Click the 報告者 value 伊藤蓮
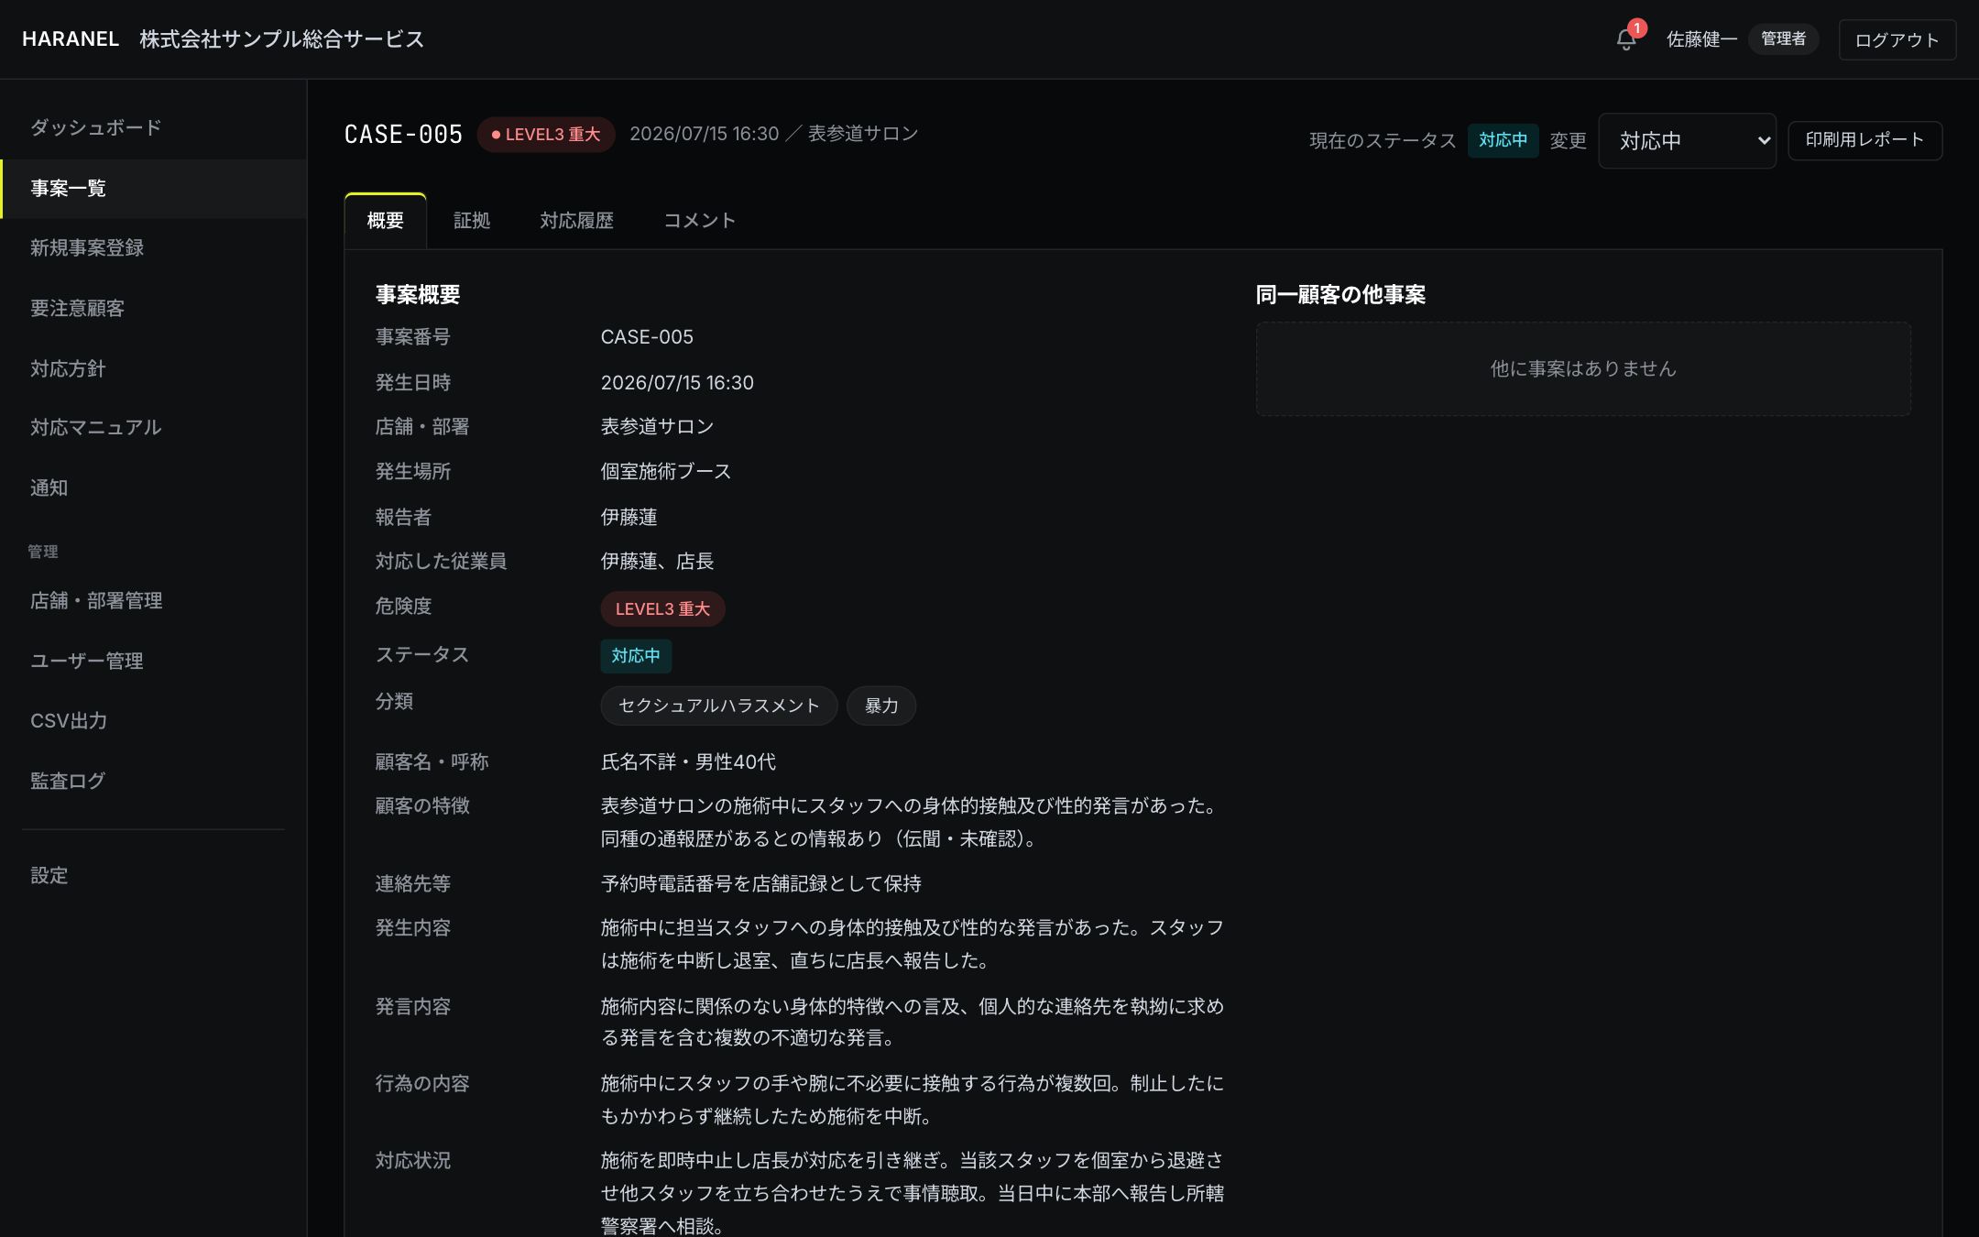The width and height of the screenshot is (1979, 1237). click(629, 518)
